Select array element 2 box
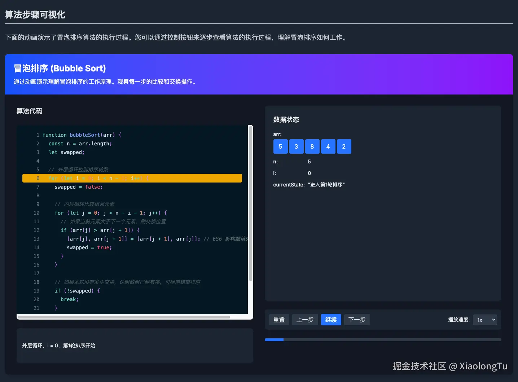Screen dimensions: 518x382 coord(344,146)
